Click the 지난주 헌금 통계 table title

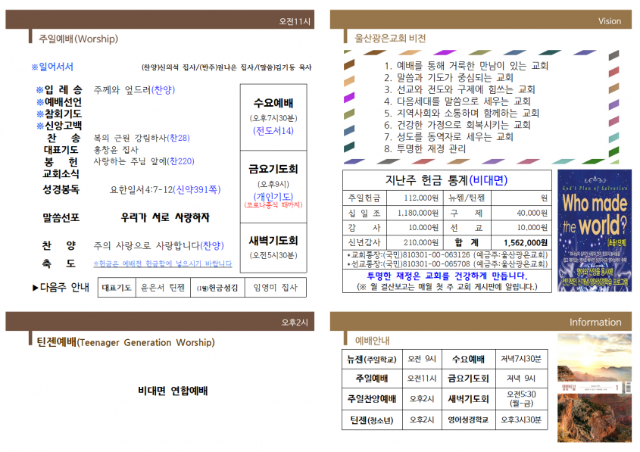(447, 180)
